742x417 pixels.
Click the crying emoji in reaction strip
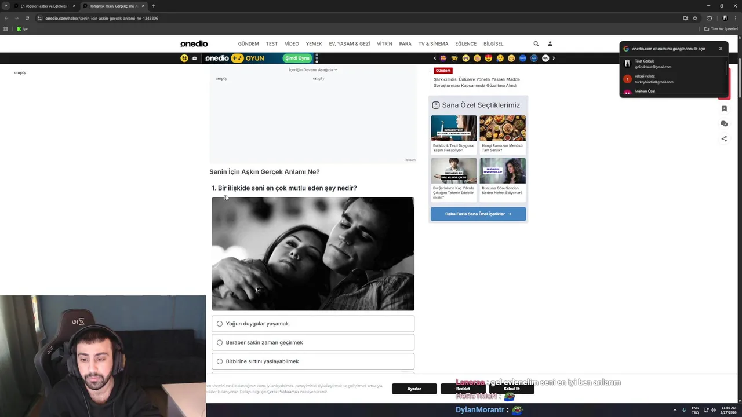point(500,58)
